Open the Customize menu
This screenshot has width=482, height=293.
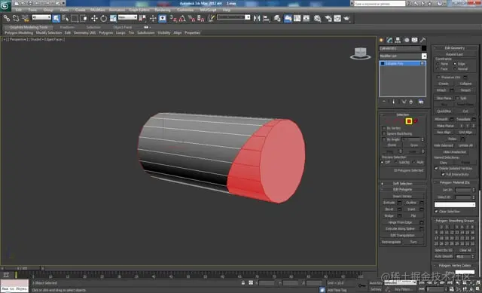tap(185, 10)
